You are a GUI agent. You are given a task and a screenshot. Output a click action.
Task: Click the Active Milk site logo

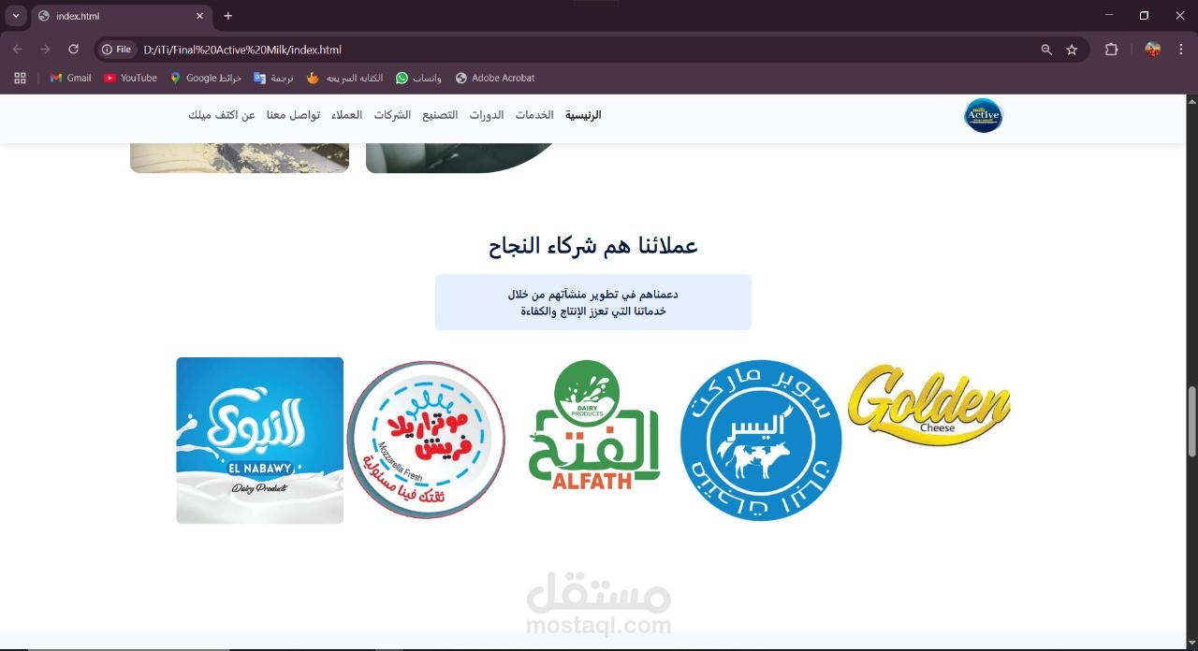point(983,115)
